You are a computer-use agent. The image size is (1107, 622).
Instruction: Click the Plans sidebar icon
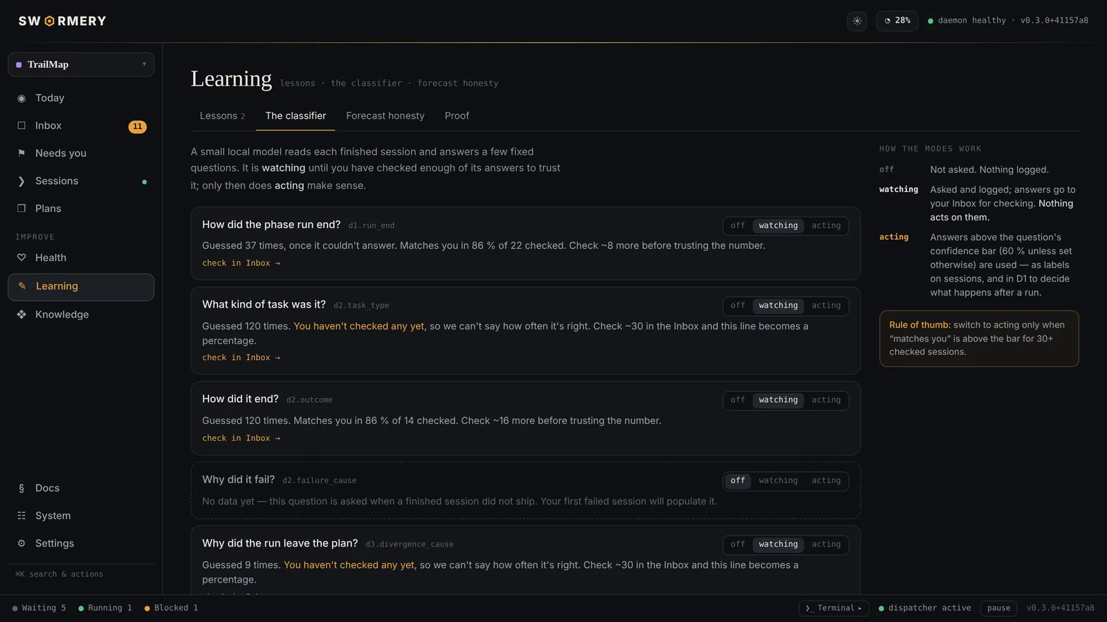coord(21,209)
